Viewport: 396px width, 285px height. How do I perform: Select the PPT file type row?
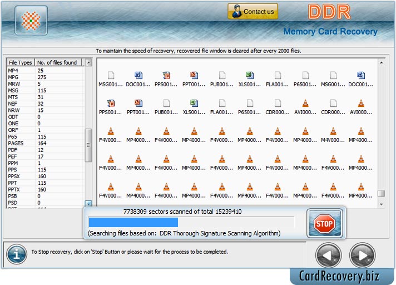click(46, 183)
